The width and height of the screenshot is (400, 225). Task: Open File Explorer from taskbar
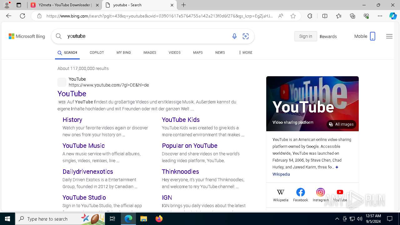[x=143, y=219]
